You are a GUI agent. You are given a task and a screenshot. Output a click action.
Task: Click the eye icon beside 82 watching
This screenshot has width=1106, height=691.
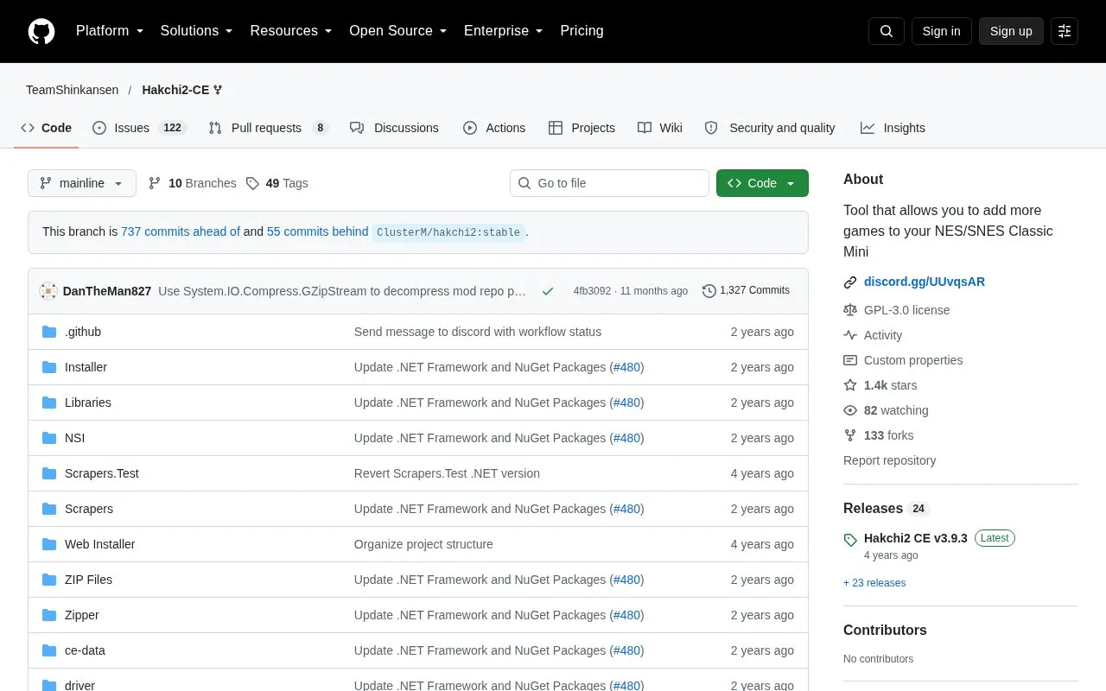(850, 410)
